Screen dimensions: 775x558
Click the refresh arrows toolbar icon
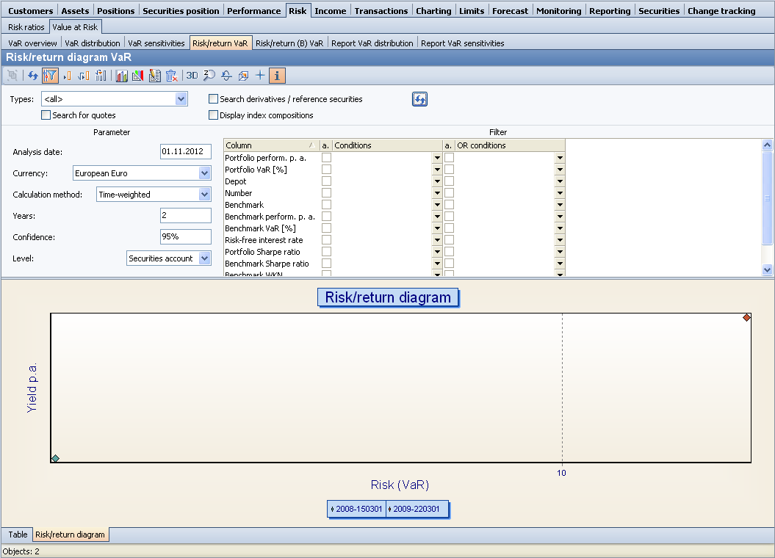coord(33,75)
